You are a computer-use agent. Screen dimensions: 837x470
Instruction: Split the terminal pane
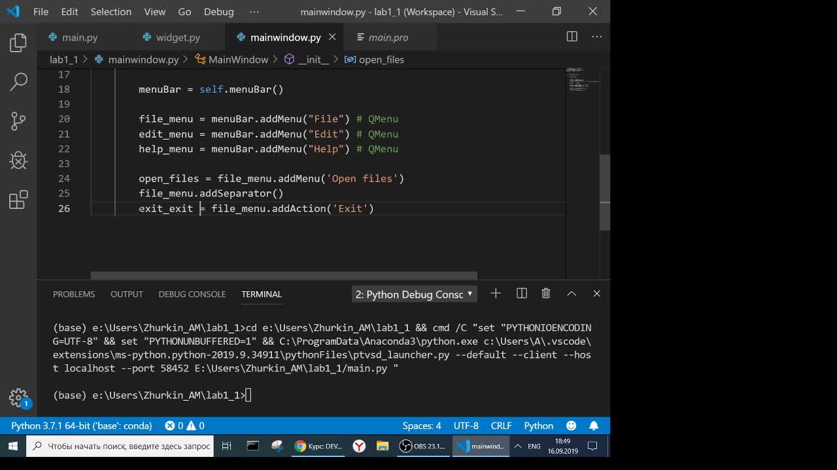[x=522, y=294]
